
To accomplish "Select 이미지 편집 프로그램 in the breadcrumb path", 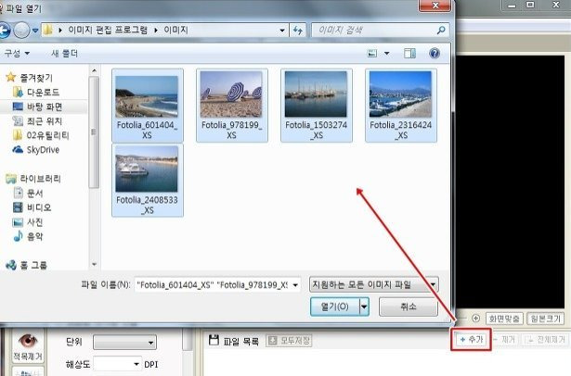I will (108, 30).
